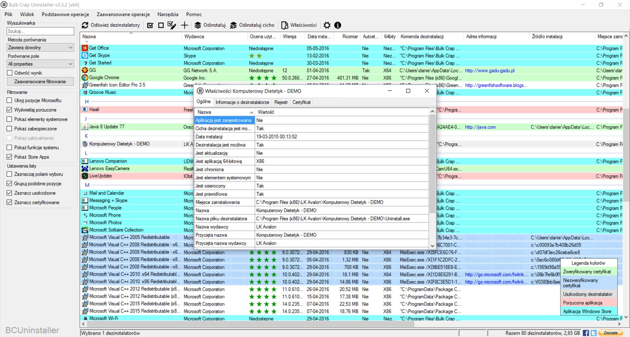630x337 pixels.
Task: Sort main list by the Wydawca column header
Action: (215, 37)
